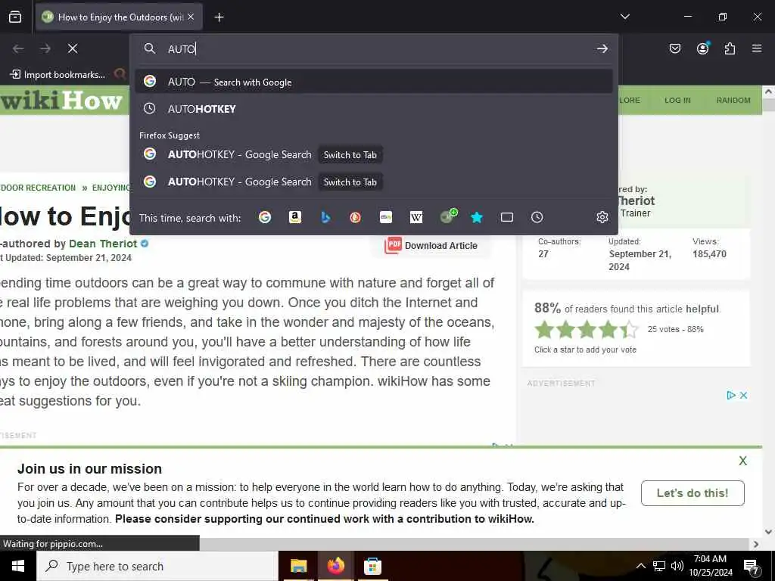Search this time with Google icon

click(x=265, y=217)
